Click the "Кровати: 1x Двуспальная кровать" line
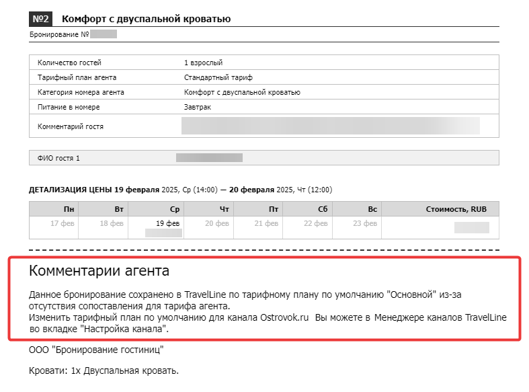The height and width of the screenshot is (392, 529). (x=104, y=370)
